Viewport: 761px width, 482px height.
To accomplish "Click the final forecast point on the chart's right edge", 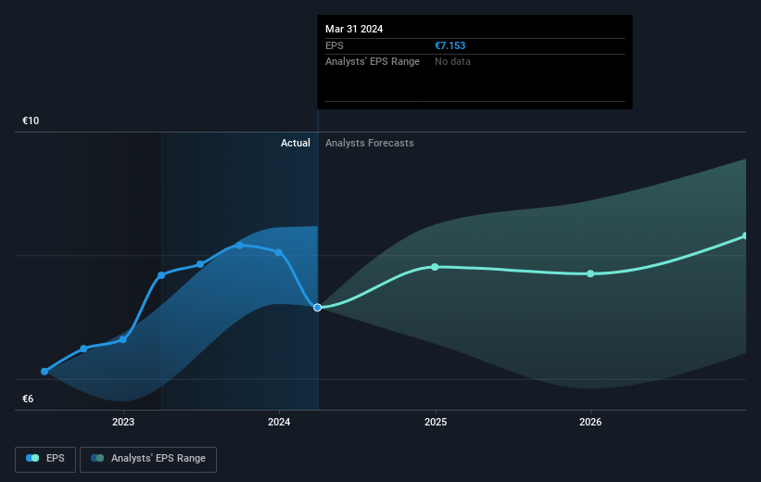I will click(745, 236).
